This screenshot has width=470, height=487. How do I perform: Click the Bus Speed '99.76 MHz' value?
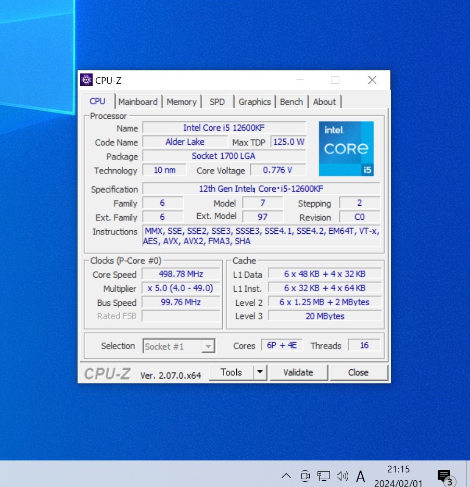(x=181, y=302)
